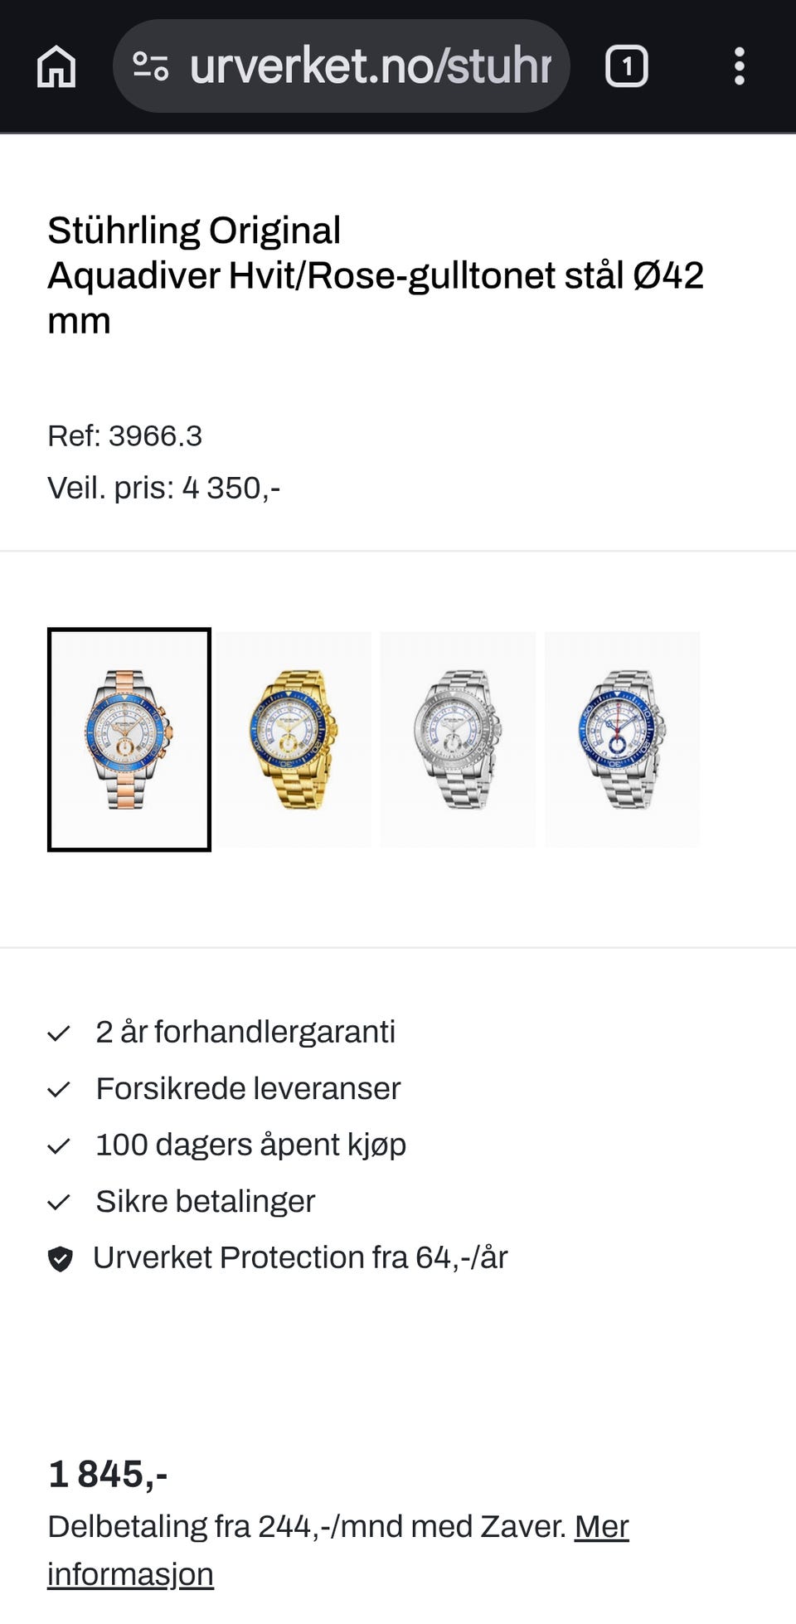
Task: Click the Ref: 3966.3 reference text
Action: tap(124, 436)
